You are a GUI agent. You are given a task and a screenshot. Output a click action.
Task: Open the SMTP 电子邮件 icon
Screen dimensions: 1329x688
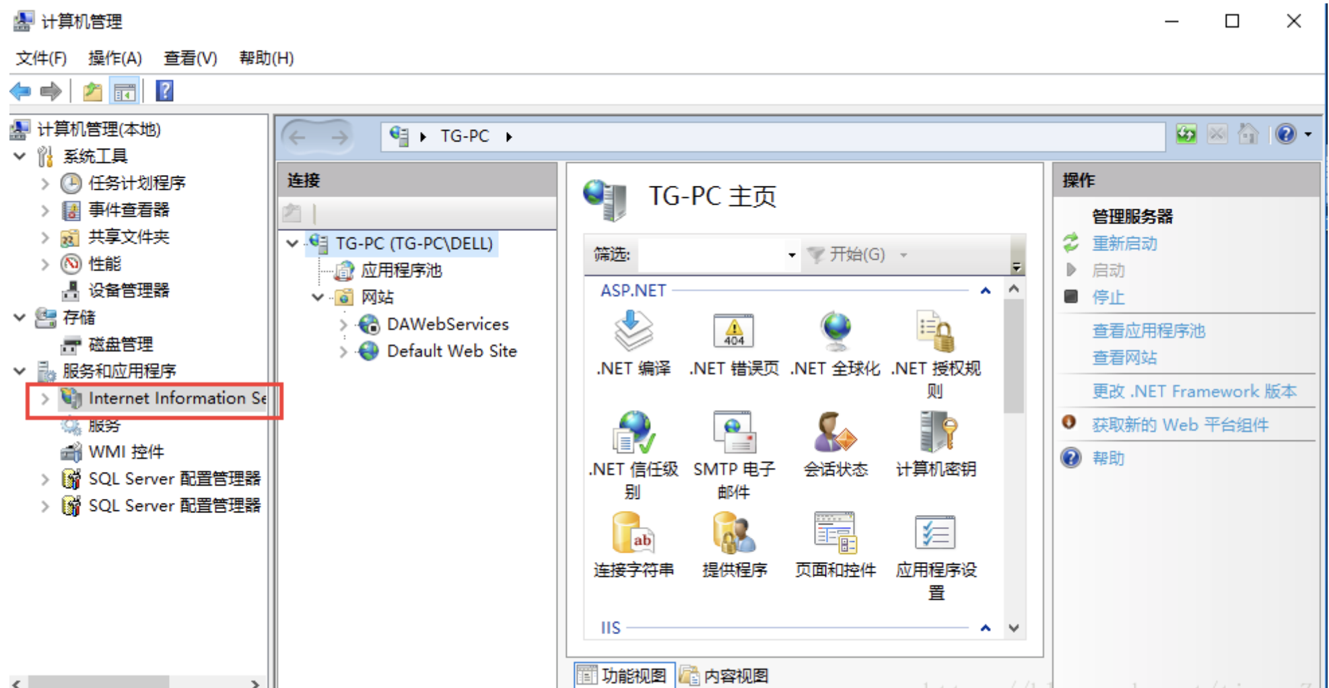[x=733, y=432]
